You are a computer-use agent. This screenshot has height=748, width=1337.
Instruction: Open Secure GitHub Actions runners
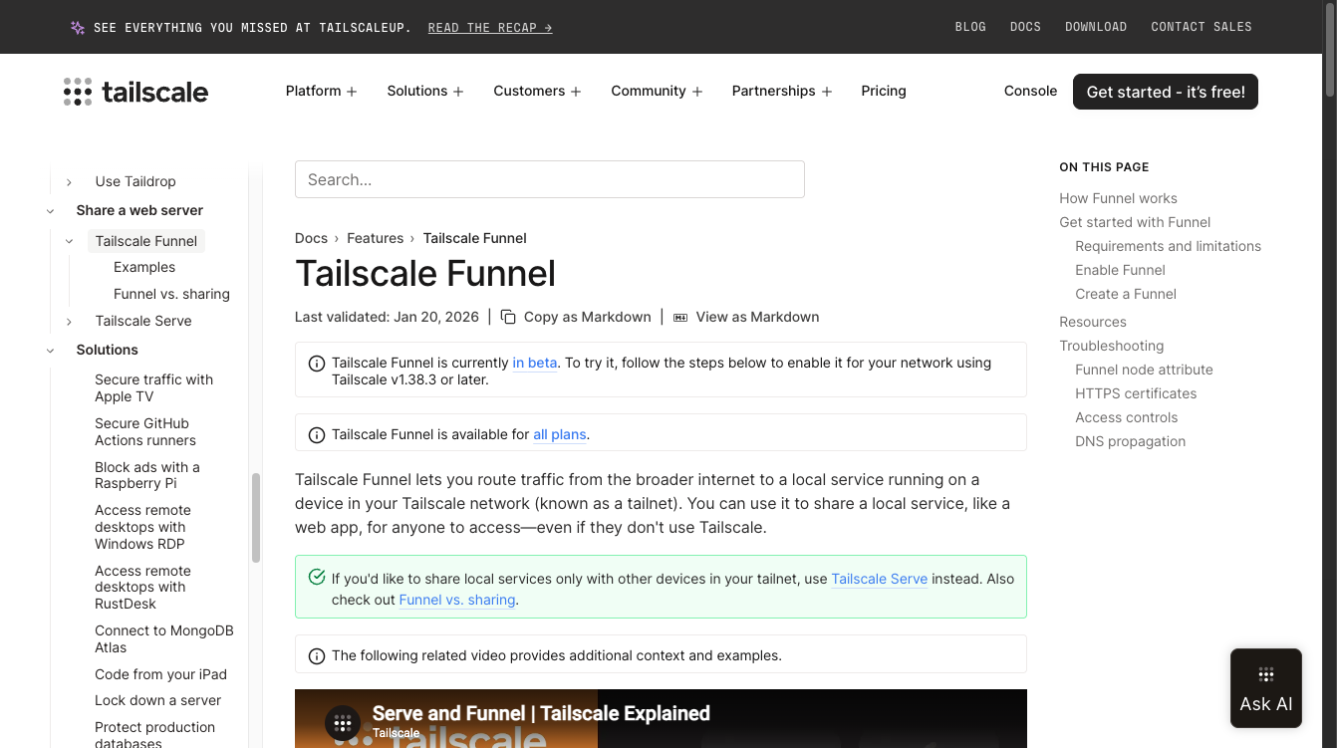pyautogui.click(x=145, y=431)
